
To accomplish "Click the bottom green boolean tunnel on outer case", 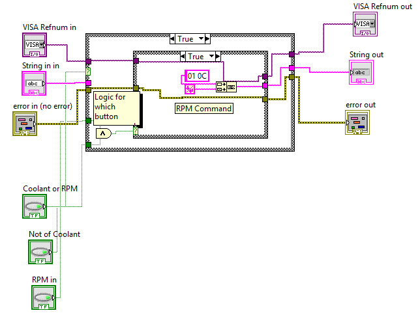I will (x=88, y=145).
